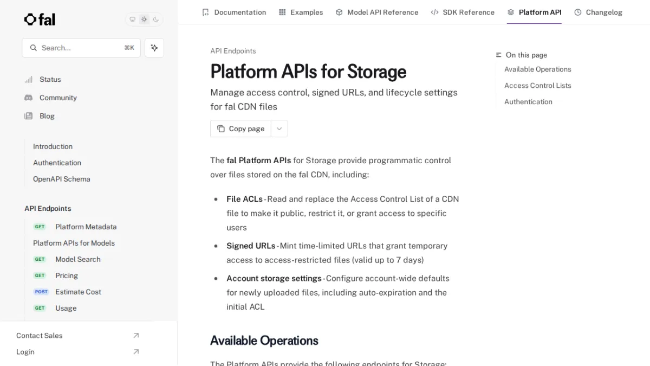The width and height of the screenshot is (650, 366).
Task: Open Platform Metadata endpoint
Action: (86, 227)
